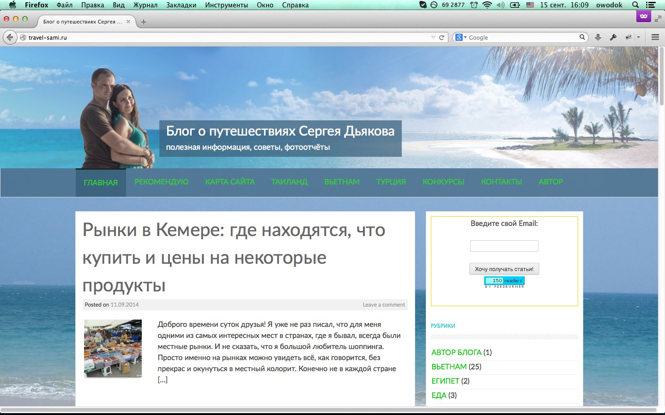
Task: Click the horizontal page scrollbar
Action: tap(329, 409)
